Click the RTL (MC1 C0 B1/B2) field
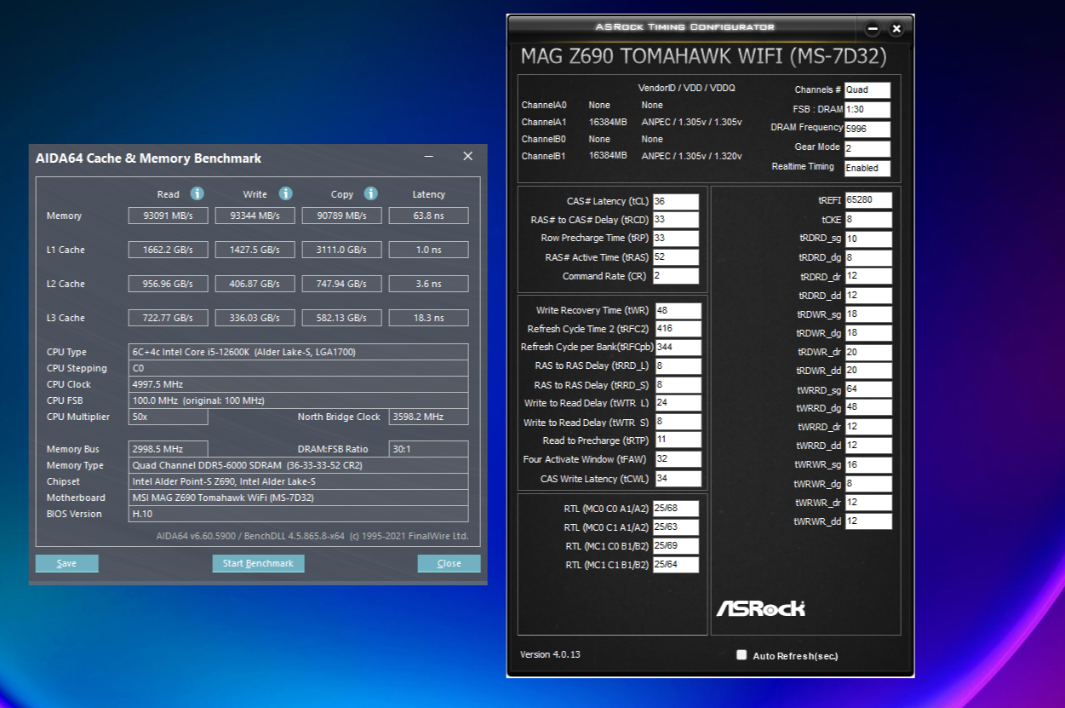1065x708 pixels. point(676,546)
